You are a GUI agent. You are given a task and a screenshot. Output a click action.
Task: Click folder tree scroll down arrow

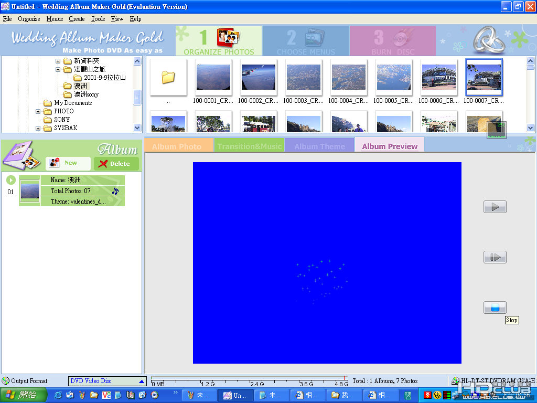pos(137,128)
